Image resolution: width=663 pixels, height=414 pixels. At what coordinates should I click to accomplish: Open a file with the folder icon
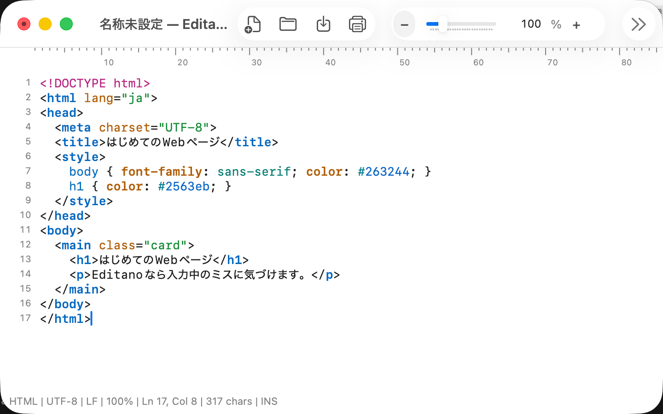288,24
